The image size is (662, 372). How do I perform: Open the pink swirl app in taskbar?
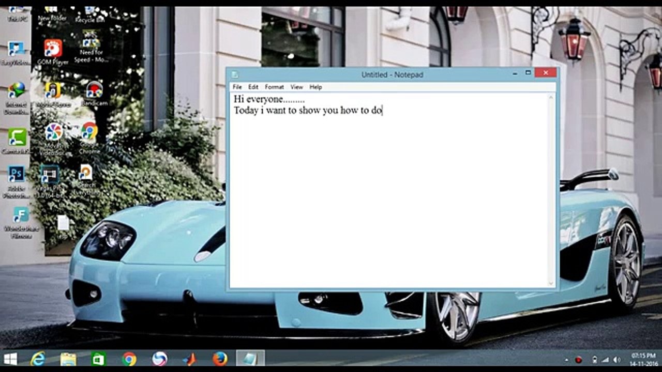tap(160, 359)
